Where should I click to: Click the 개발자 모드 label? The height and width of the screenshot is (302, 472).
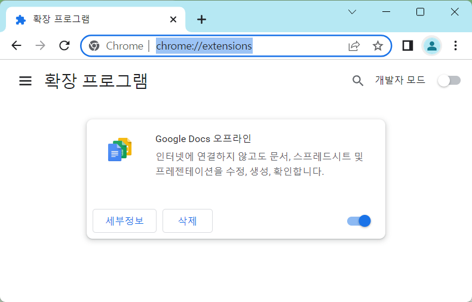400,81
